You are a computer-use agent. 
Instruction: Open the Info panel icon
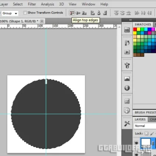(127, 88)
